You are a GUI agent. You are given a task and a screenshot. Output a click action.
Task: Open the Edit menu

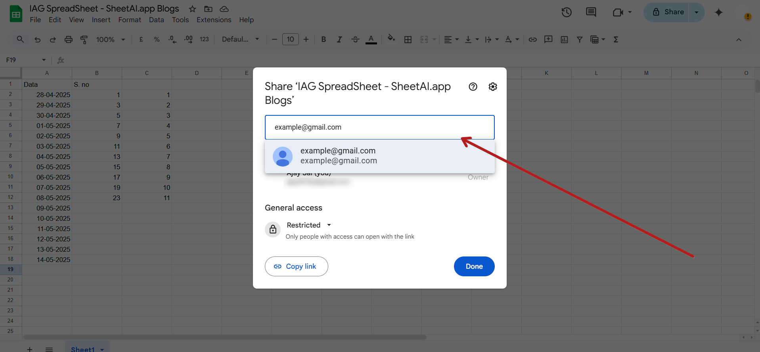point(55,20)
